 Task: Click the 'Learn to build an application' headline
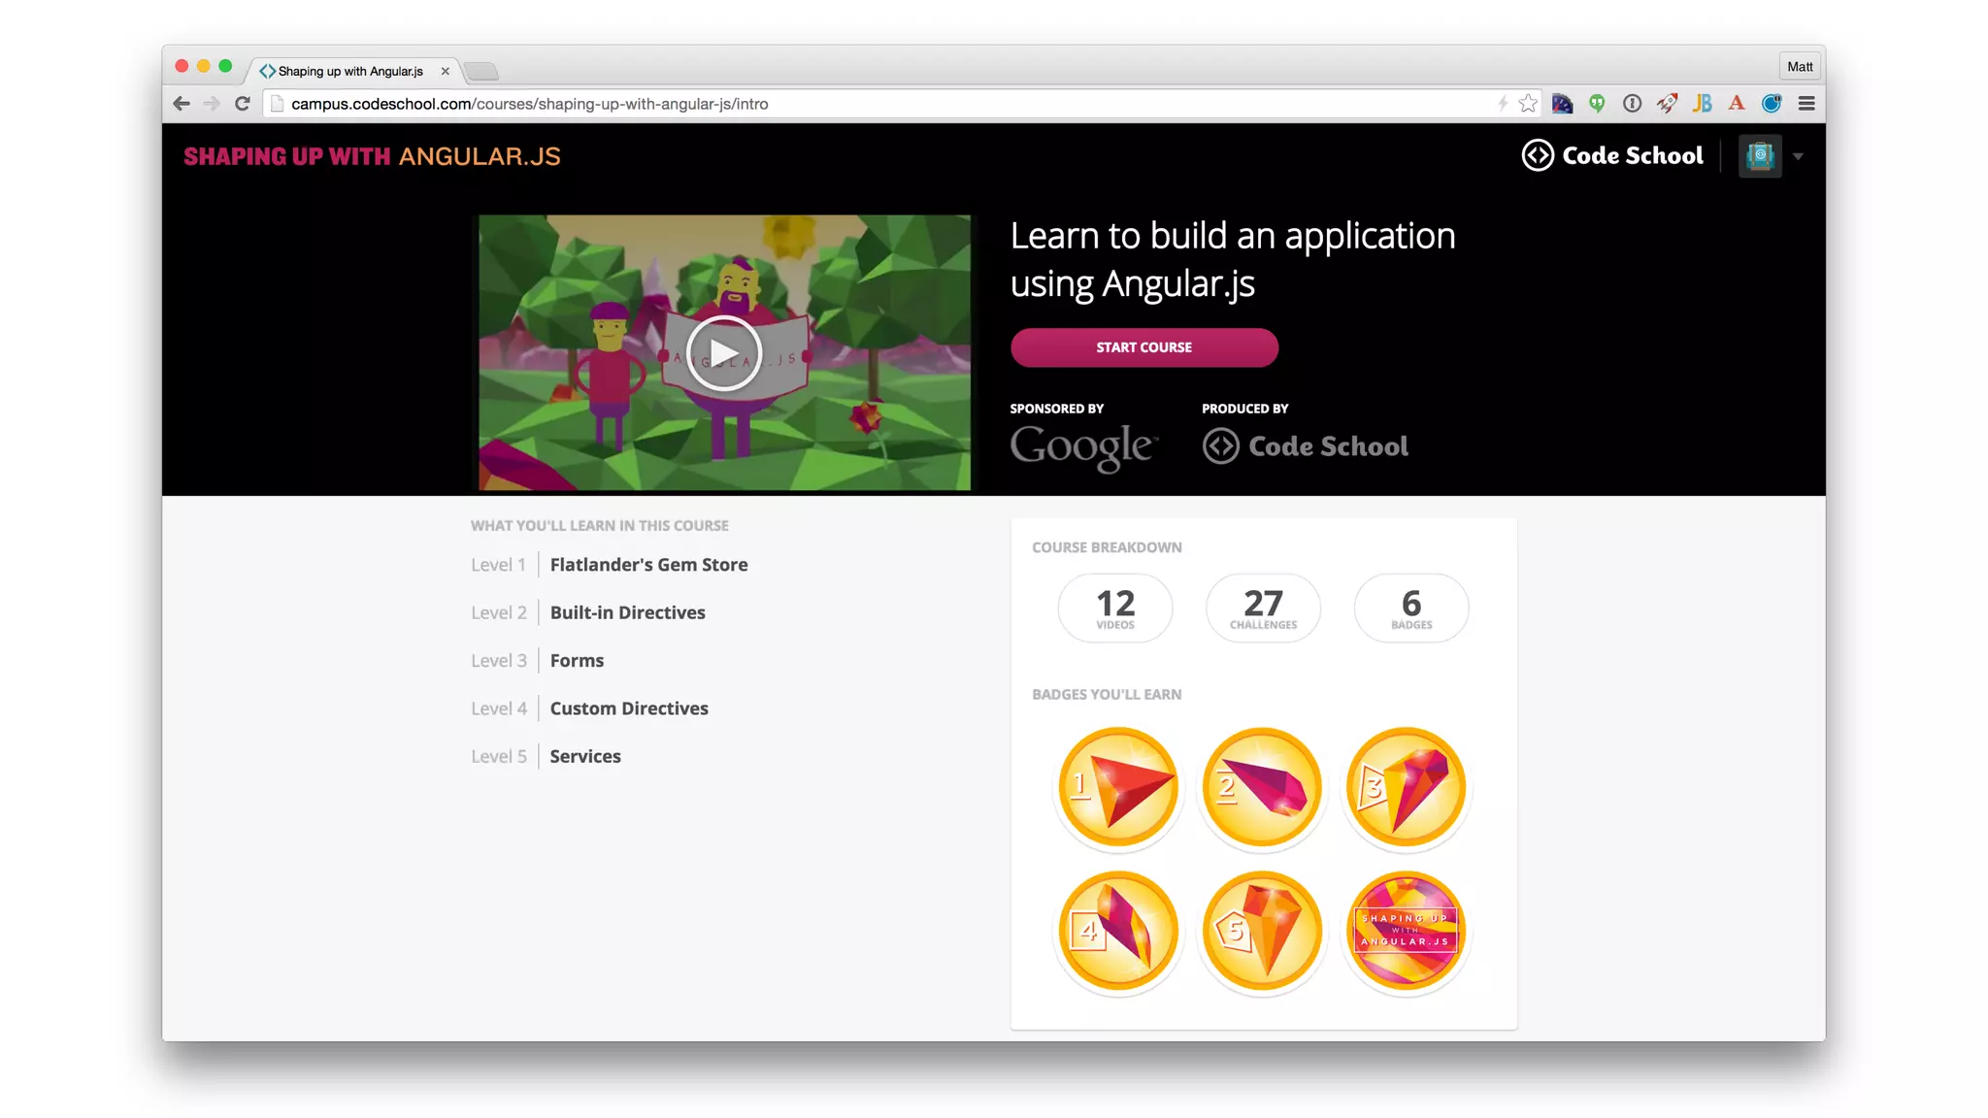(1233, 259)
